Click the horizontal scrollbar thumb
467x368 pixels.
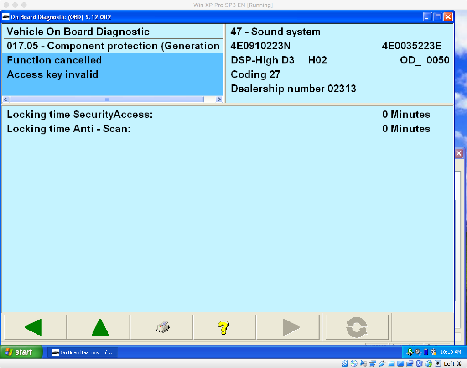pyautogui.click(x=107, y=99)
